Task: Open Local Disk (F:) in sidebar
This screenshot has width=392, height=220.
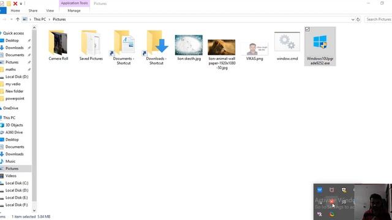Action: click(x=17, y=205)
